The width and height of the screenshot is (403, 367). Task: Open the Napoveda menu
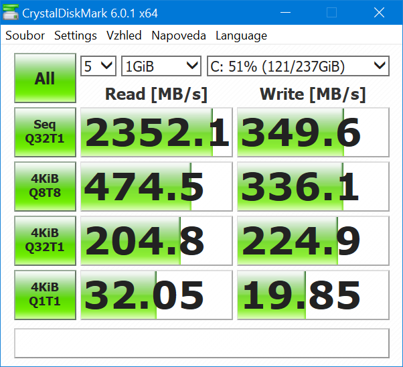click(179, 35)
